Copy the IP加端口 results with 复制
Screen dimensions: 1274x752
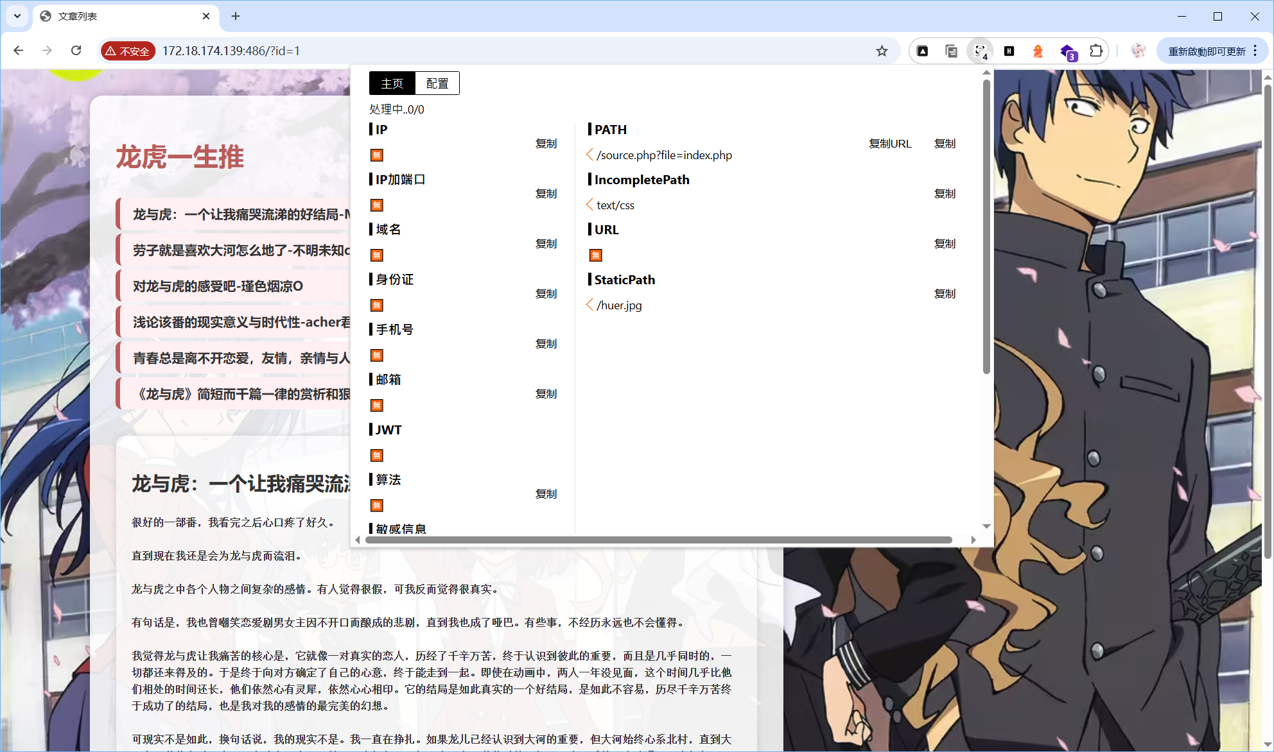point(546,194)
